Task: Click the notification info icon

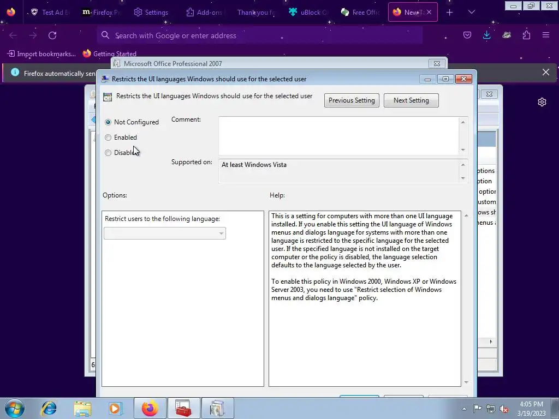Action: click(15, 73)
